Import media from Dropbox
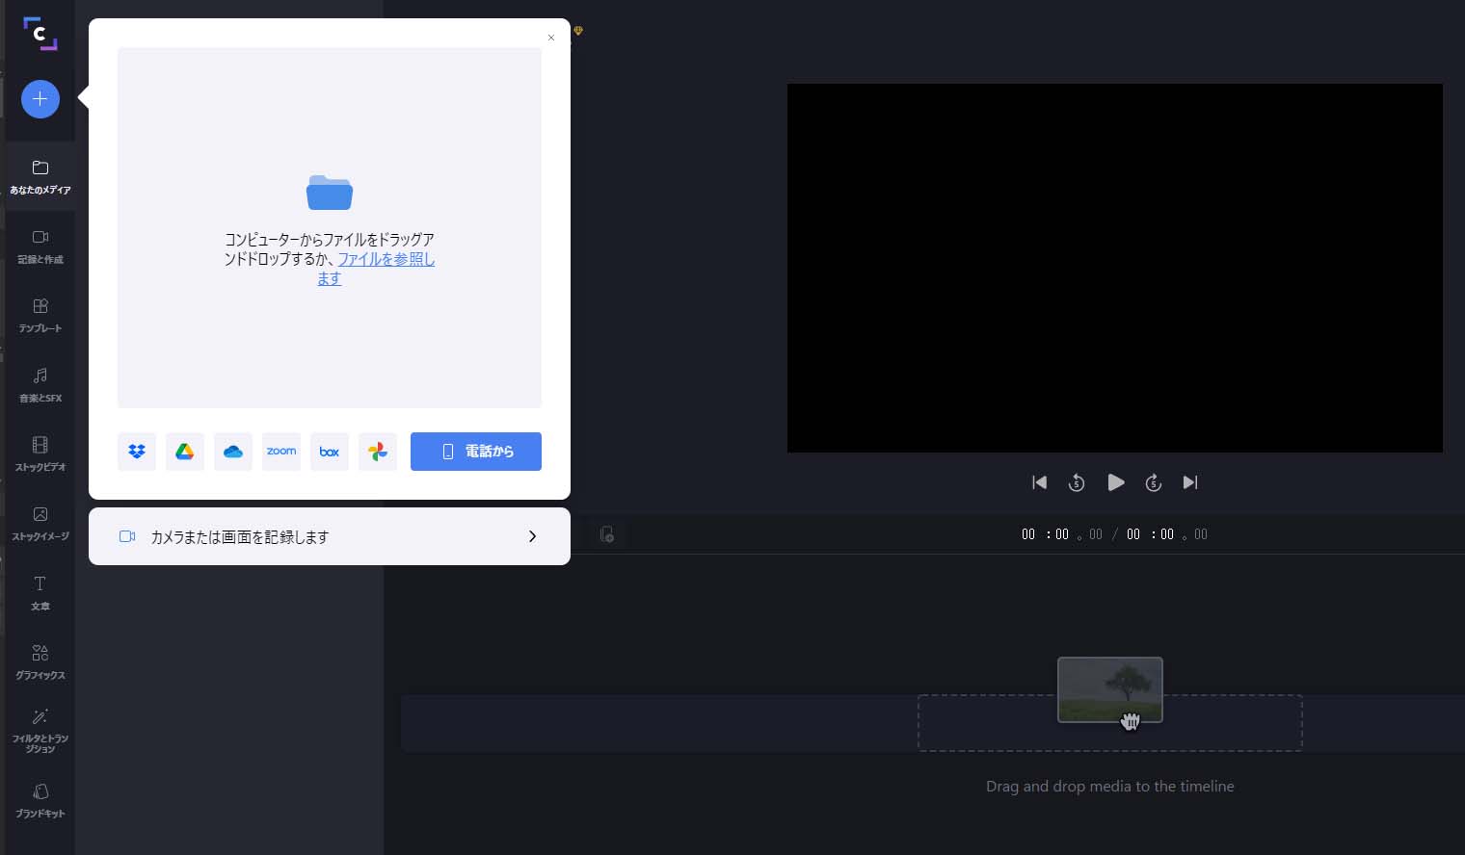 (x=136, y=452)
